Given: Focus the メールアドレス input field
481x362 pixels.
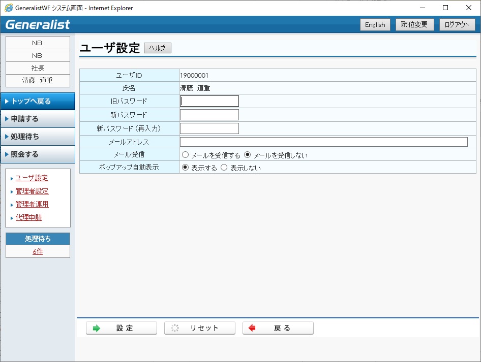Looking at the screenshot, I should [x=323, y=142].
